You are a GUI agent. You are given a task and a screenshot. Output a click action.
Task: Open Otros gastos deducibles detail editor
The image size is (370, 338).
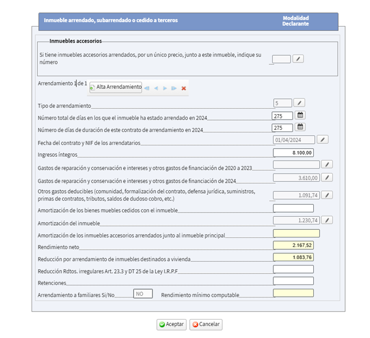tap(327, 195)
